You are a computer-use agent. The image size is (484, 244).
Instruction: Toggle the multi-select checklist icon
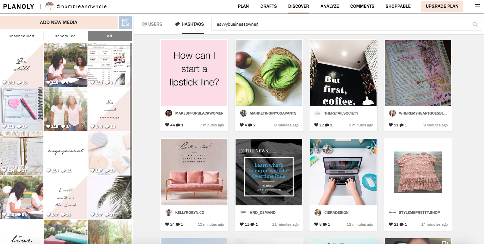tap(125, 22)
